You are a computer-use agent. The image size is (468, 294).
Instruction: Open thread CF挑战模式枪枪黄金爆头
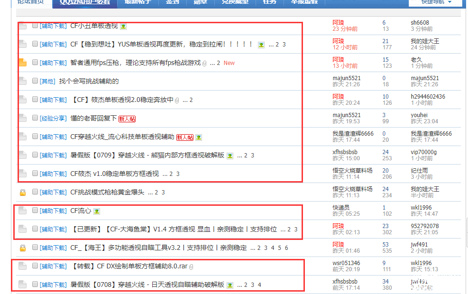click(107, 192)
